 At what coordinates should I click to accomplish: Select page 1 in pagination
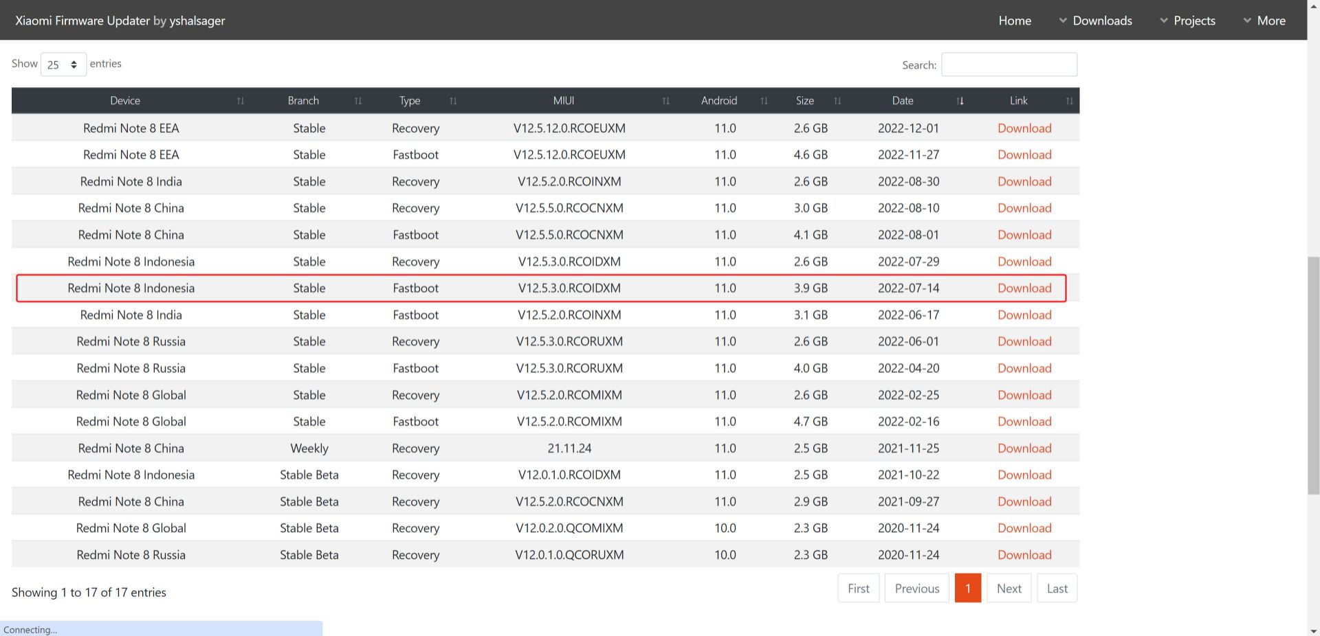coord(968,589)
